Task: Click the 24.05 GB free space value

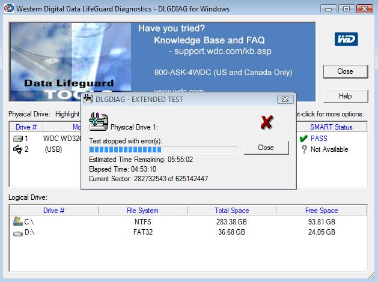Action: (322, 232)
